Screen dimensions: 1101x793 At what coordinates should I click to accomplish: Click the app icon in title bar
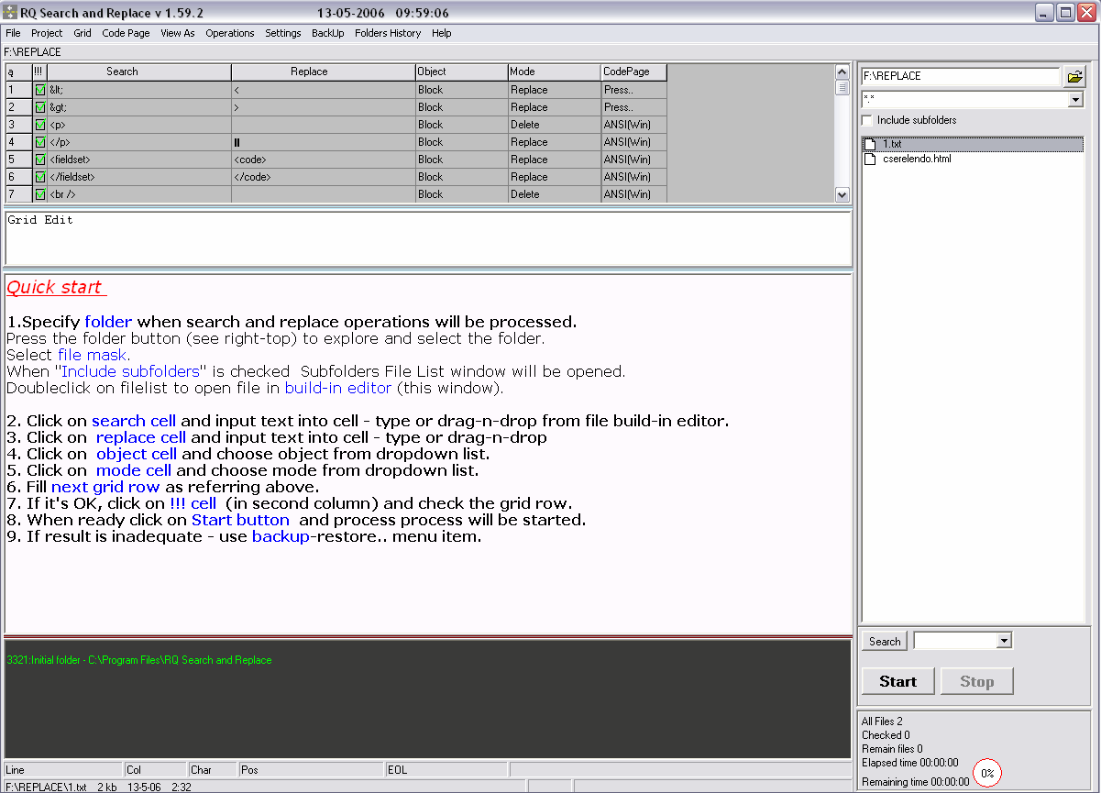(x=11, y=13)
